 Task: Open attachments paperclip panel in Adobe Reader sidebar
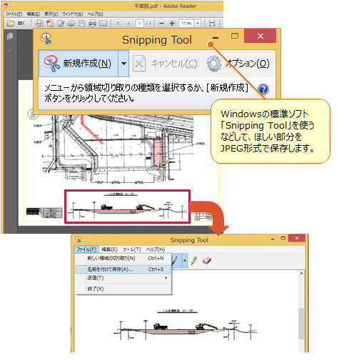(x=10, y=50)
